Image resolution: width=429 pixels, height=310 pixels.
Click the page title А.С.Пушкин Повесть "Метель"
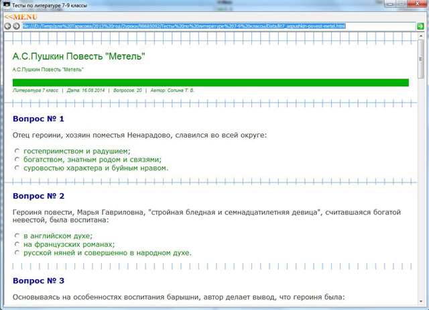[79, 56]
